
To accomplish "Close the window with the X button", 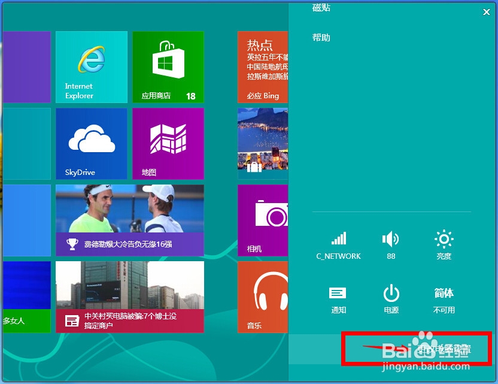I will tap(486, 12).
